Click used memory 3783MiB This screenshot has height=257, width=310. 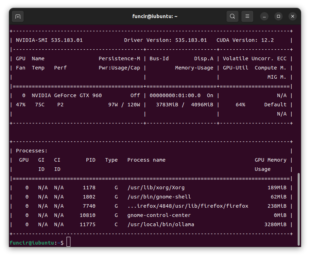[x=167, y=105]
